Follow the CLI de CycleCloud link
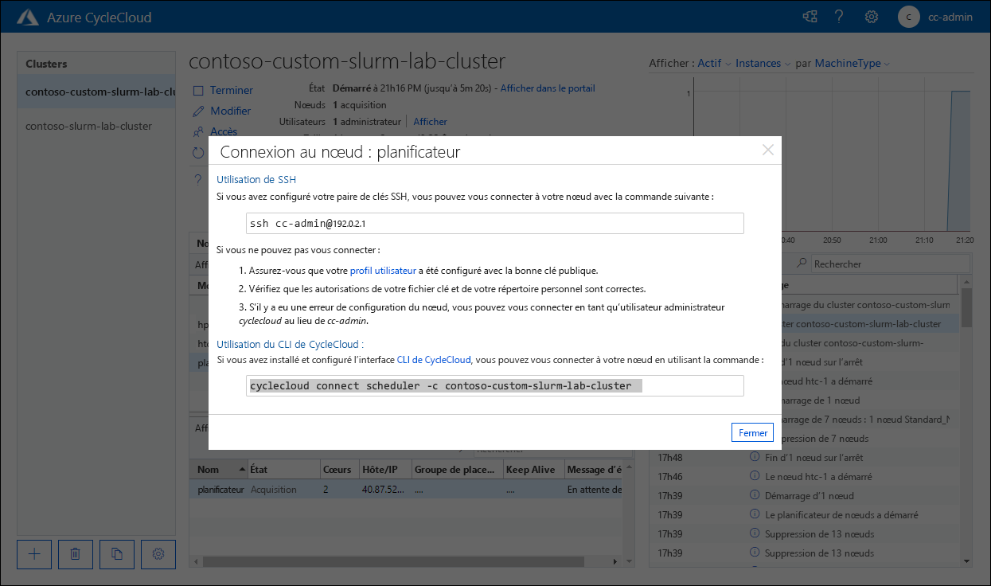 (433, 359)
